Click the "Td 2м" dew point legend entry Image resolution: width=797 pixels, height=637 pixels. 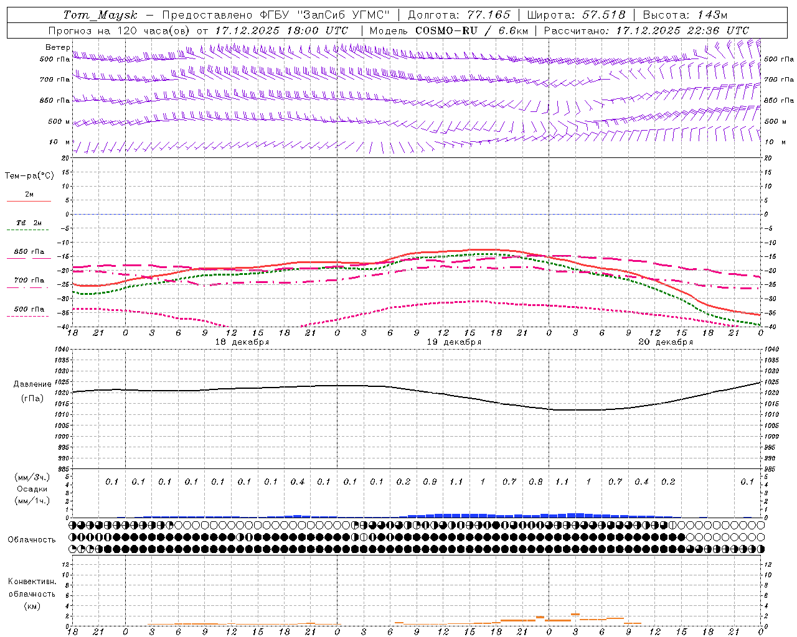[29, 223]
